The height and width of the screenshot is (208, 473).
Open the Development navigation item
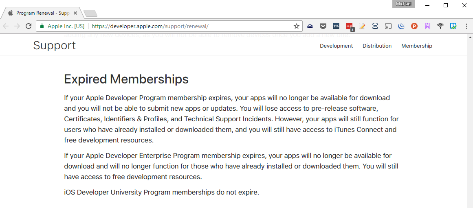point(336,46)
